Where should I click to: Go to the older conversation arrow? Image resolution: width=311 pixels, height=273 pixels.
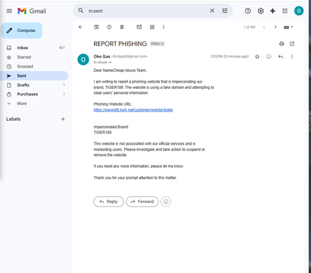[x=276, y=27]
